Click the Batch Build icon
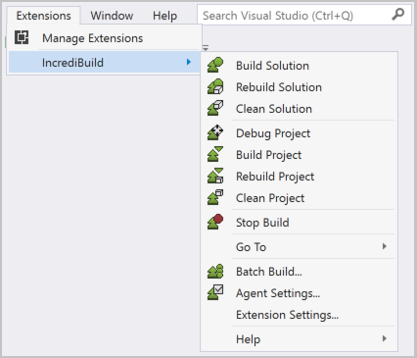The width and height of the screenshot is (417, 358). click(x=215, y=272)
